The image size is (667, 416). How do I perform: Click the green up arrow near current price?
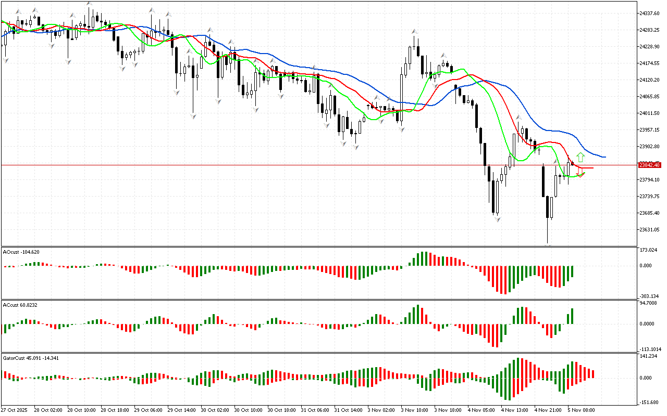click(x=580, y=157)
